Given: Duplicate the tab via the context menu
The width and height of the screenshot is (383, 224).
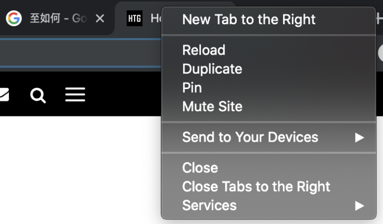Looking at the screenshot, I should click(x=212, y=69).
